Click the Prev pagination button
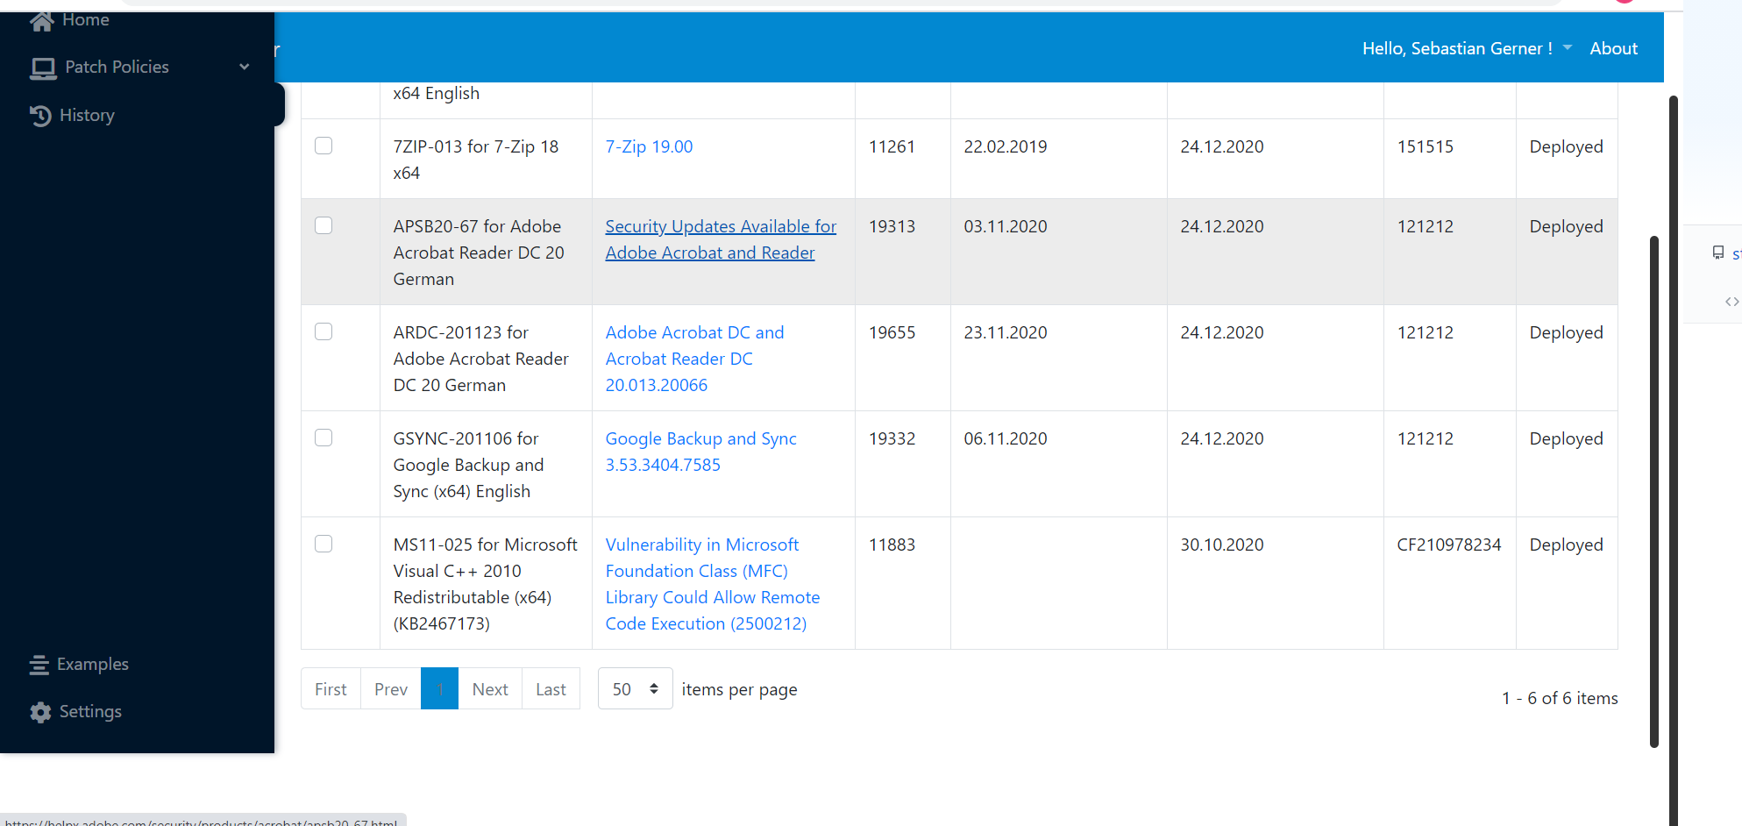 tap(391, 689)
